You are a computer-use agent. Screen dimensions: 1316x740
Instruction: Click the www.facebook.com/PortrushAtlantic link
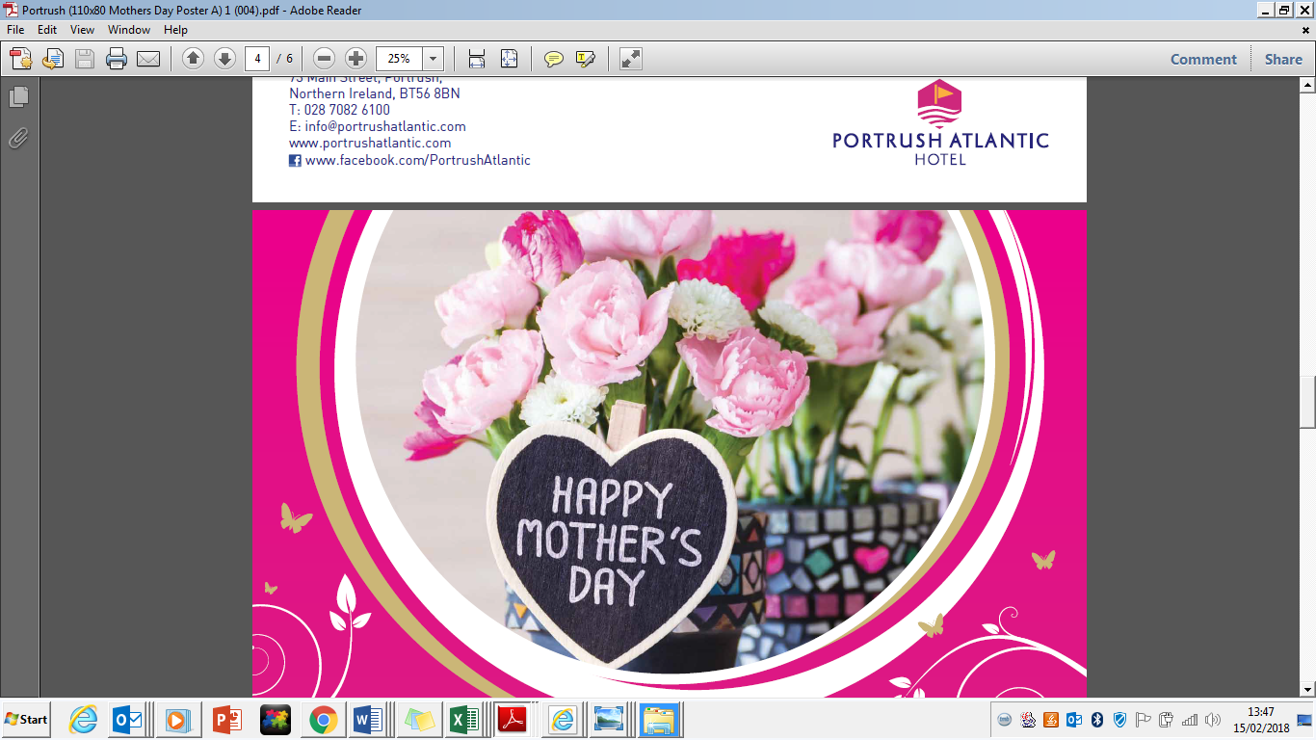418,160
